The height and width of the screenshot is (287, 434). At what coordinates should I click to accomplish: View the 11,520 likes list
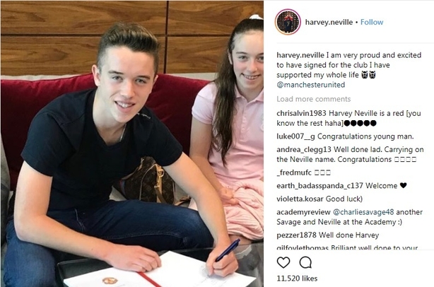[x=297, y=279]
